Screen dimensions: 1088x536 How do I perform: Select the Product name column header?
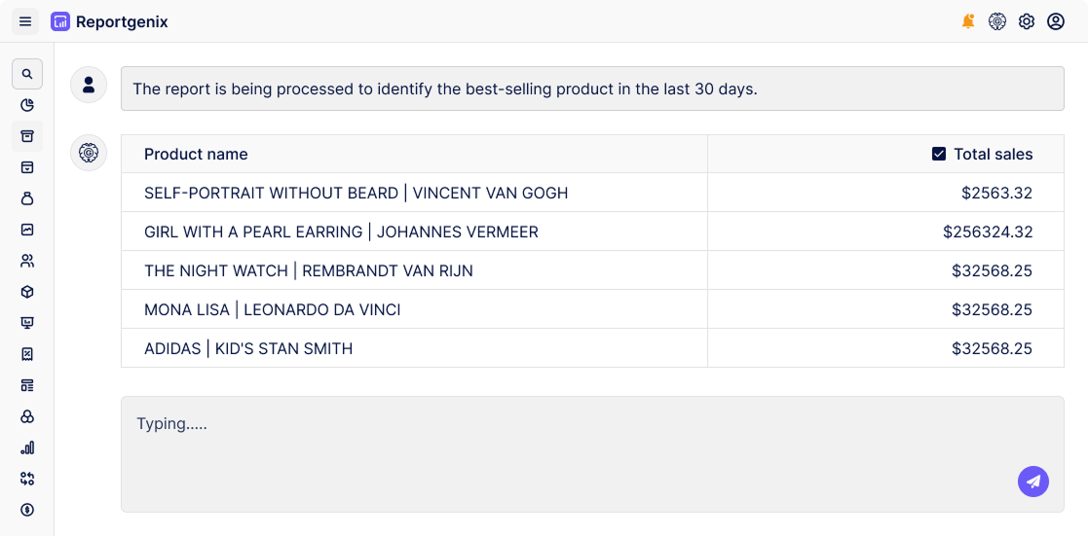coord(196,154)
